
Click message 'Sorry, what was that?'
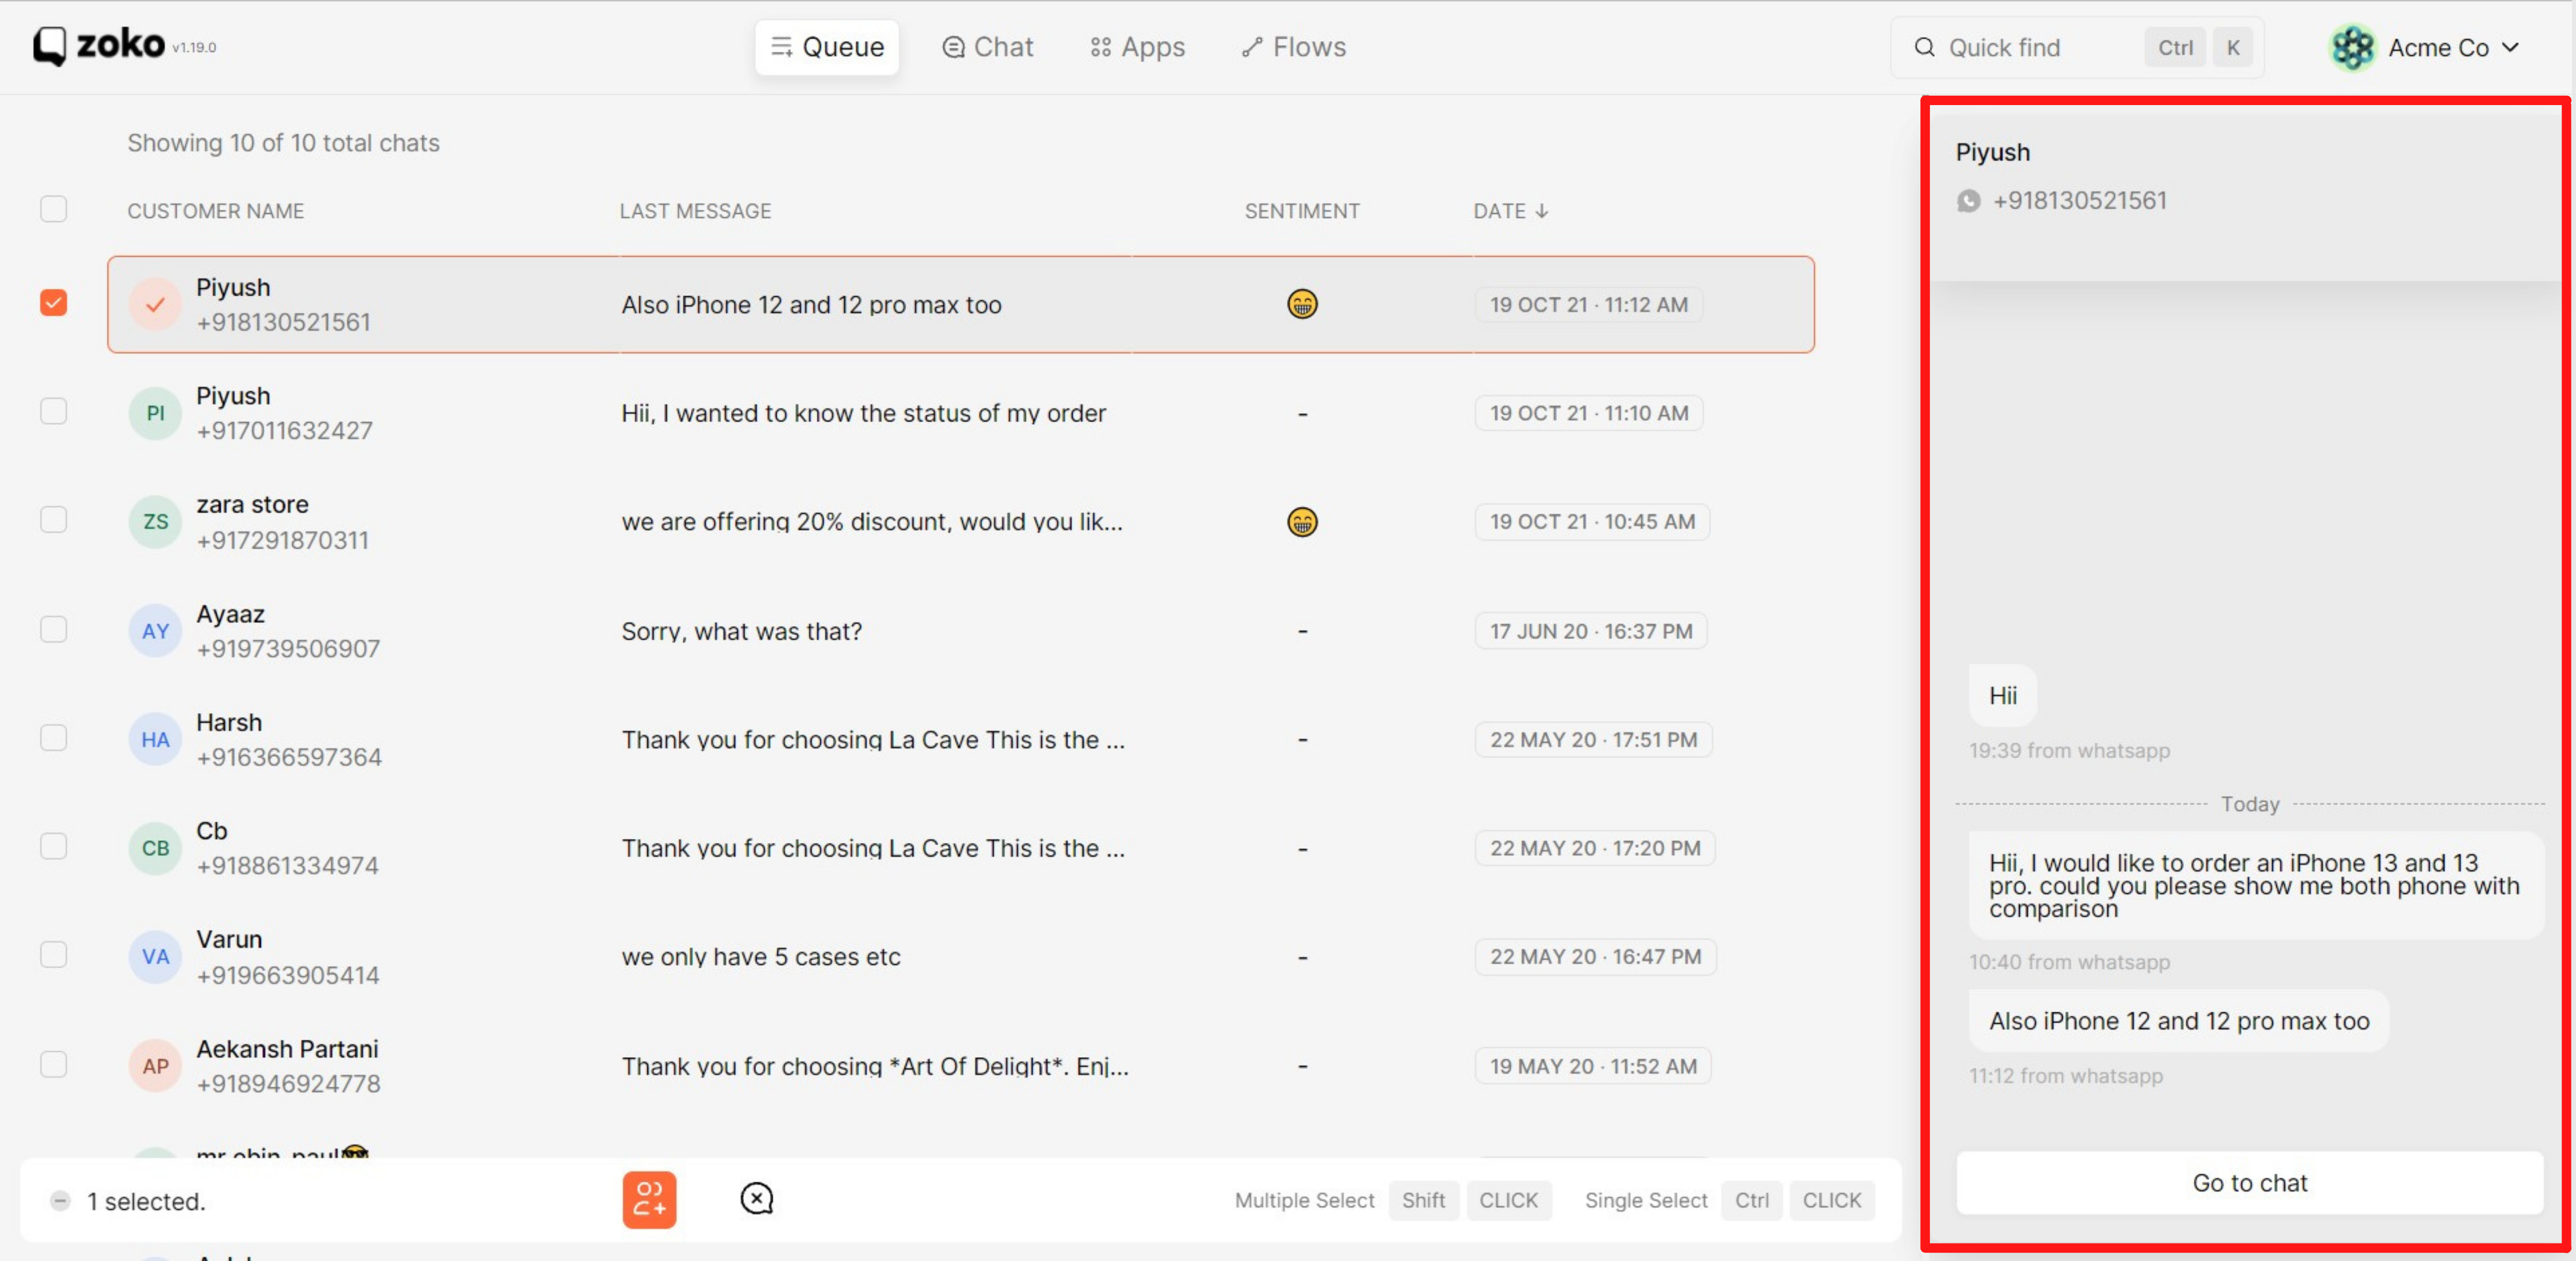[x=741, y=631]
